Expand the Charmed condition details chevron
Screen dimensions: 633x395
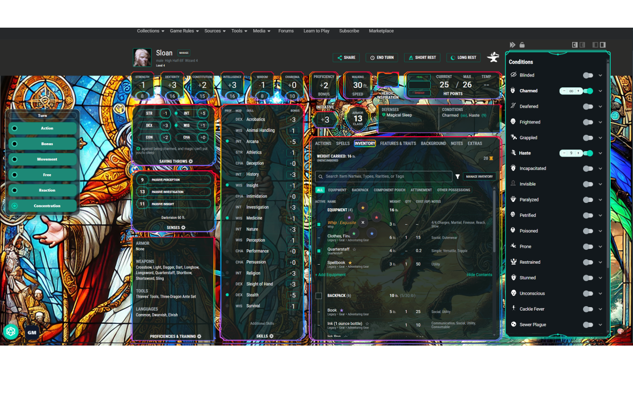(600, 91)
